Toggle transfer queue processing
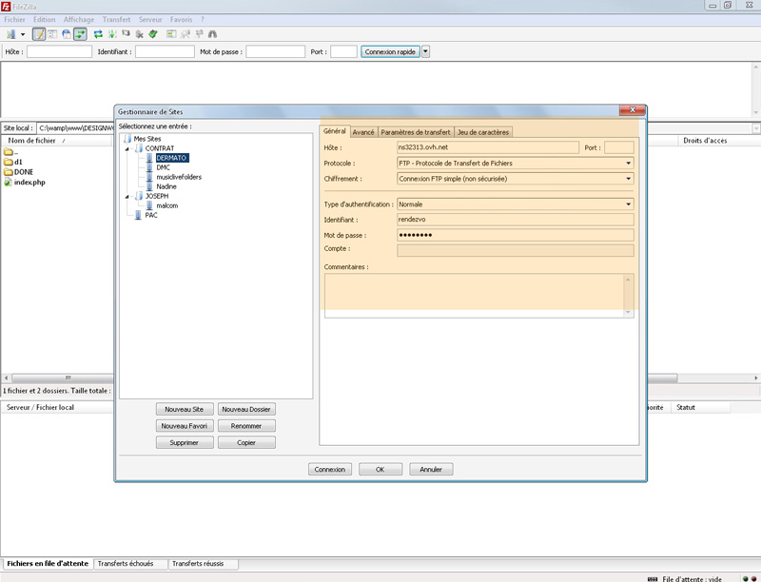The image size is (761, 582). [x=112, y=34]
